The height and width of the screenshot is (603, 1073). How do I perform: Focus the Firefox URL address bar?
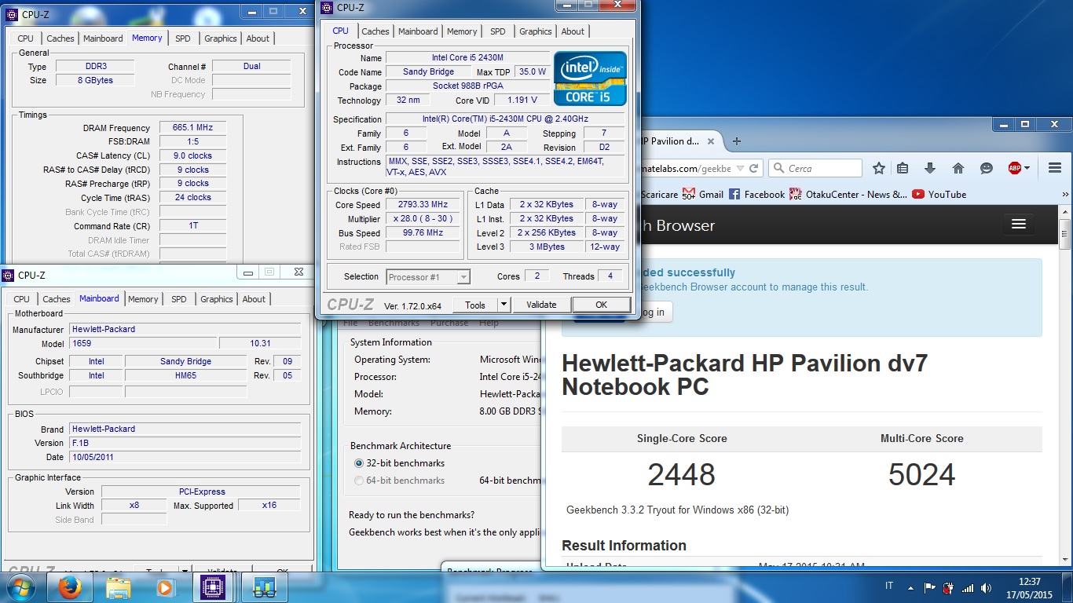click(x=686, y=168)
